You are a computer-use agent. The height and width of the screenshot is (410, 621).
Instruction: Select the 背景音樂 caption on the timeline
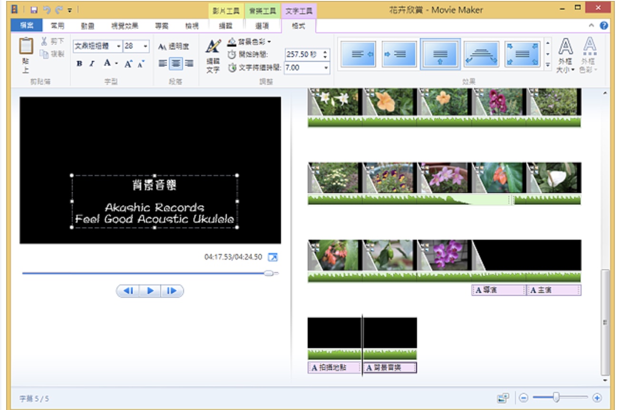point(389,368)
